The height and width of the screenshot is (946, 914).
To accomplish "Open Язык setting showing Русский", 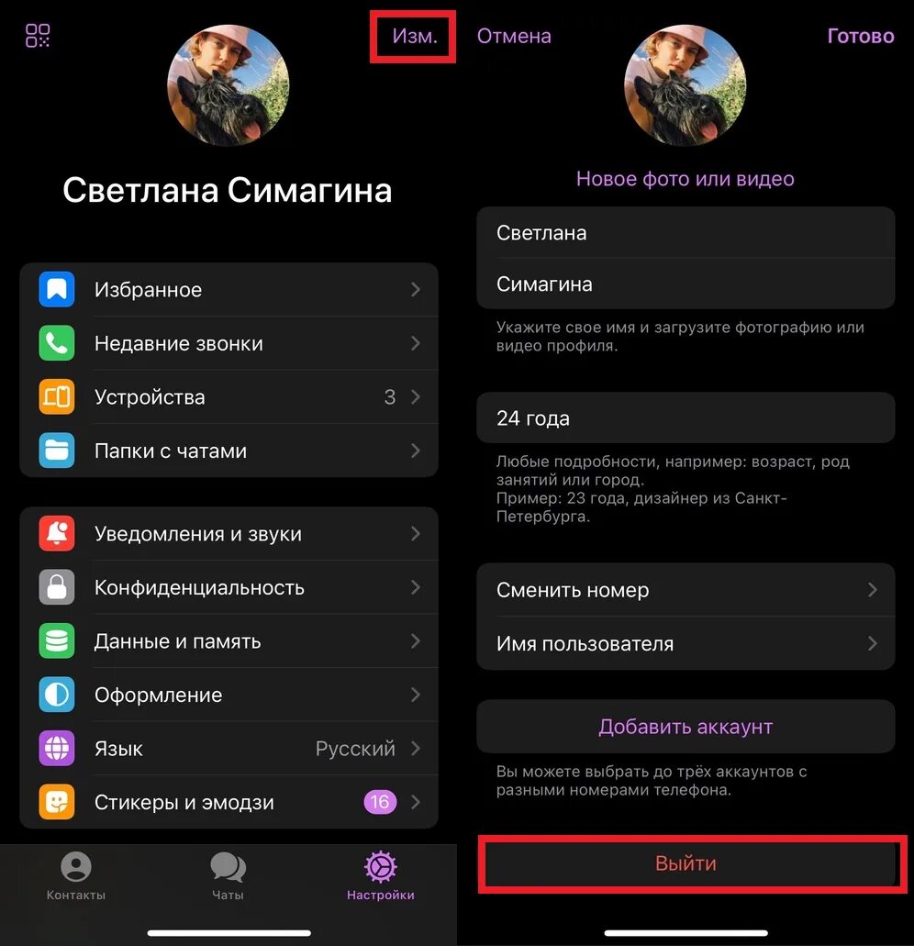I will [x=228, y=748].
